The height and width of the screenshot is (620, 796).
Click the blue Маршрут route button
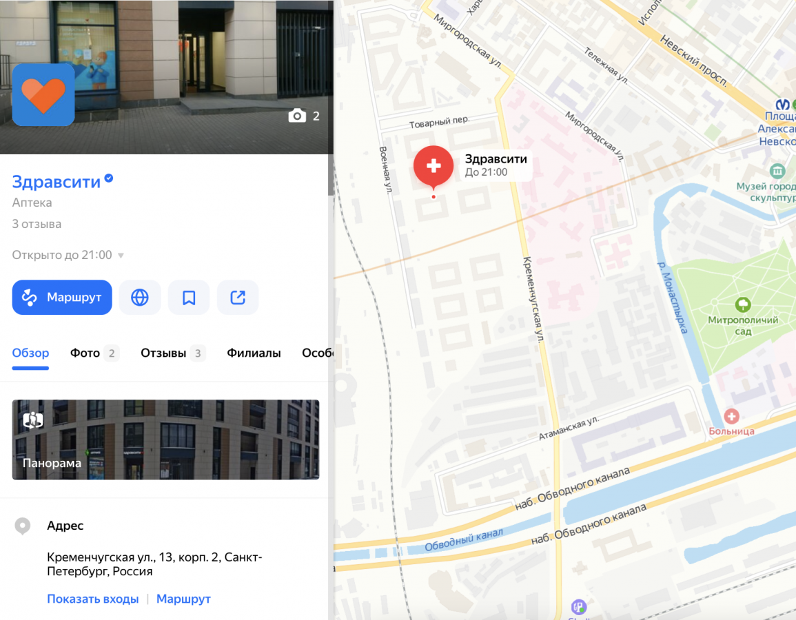pyautogui.click(x=62, y=298)
